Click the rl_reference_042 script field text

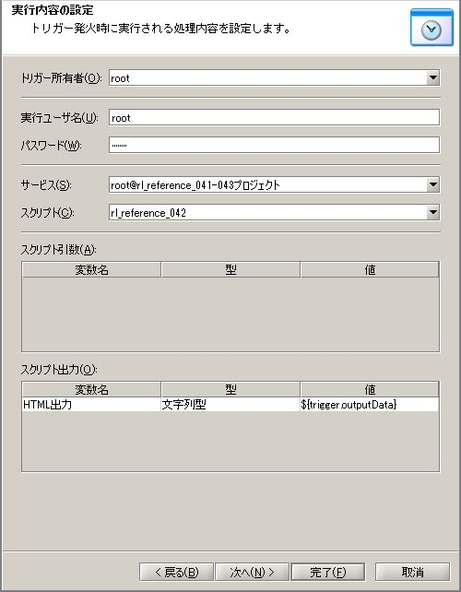click(148, 213)
